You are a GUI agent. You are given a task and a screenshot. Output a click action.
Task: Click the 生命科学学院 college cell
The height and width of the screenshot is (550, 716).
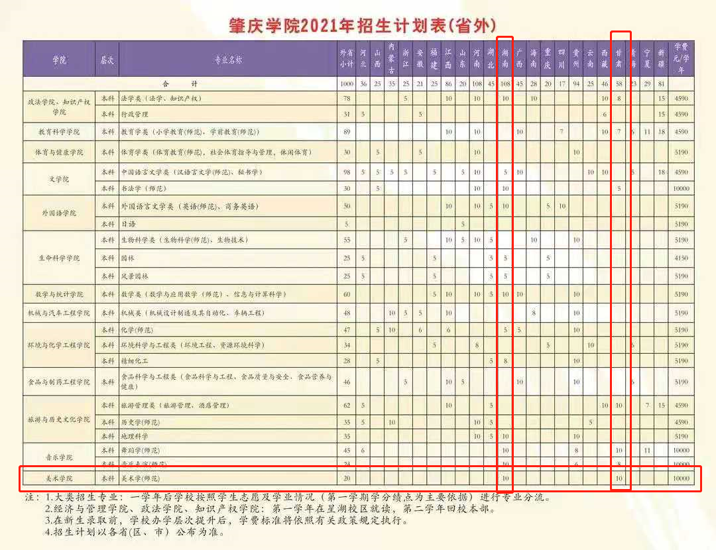coord(60,258)
